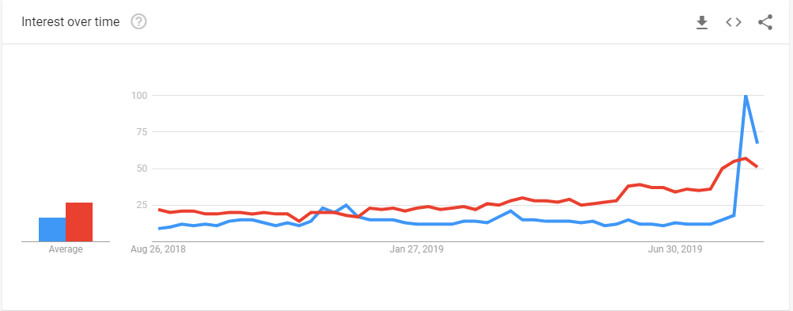Open the embed code icon
793x311 pixels.
(734, 22)
